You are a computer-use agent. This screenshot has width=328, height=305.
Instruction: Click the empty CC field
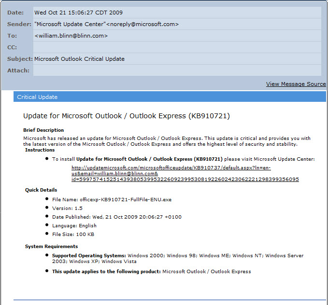tap(177, 47)
